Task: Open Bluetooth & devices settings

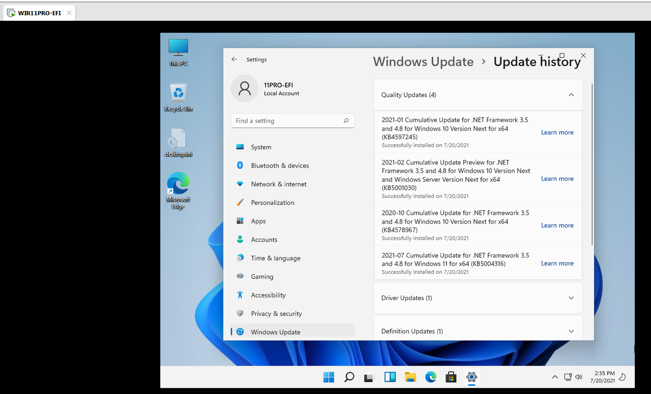Action: click(x=292, y=166)
